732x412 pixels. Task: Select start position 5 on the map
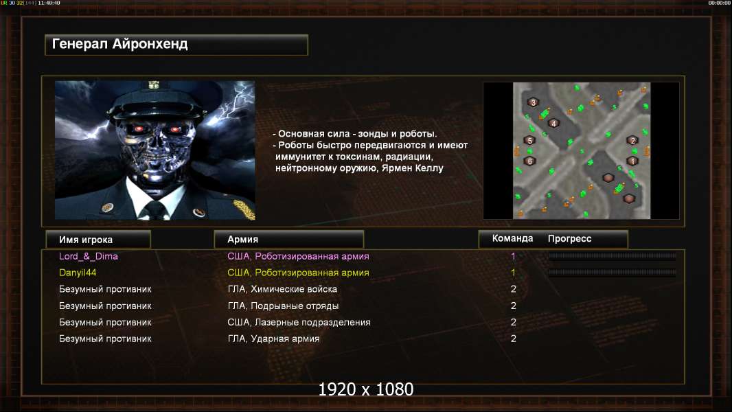tap(529, 140)
